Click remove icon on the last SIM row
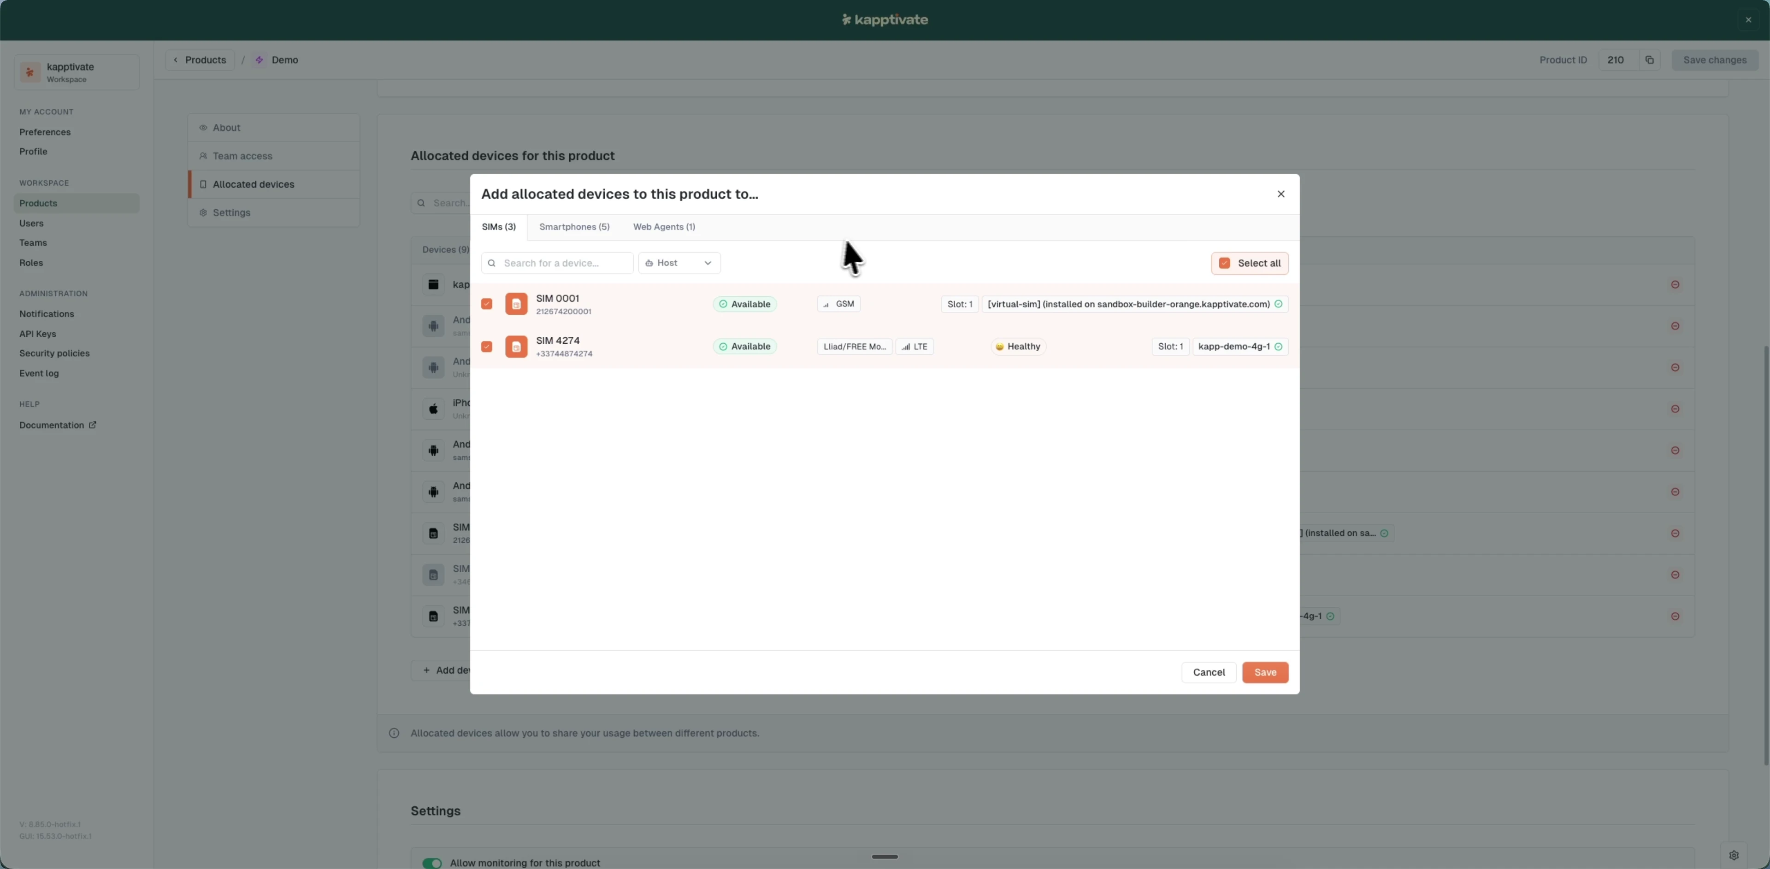This screenshot has width=1770, height=869. point(1675,616)
